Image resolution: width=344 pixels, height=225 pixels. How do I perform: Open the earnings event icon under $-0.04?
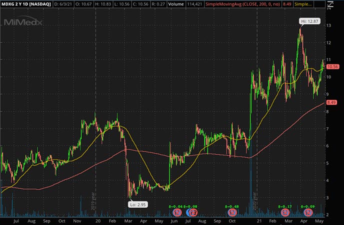pyautogui.click(x=177, y=212)
